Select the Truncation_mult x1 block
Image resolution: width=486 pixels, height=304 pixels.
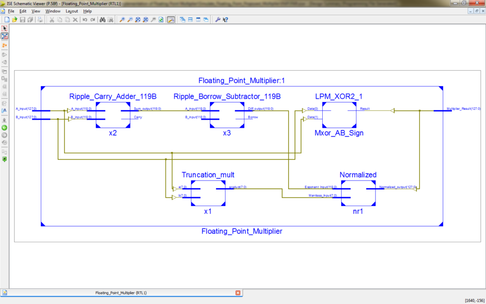pos(208,193)
